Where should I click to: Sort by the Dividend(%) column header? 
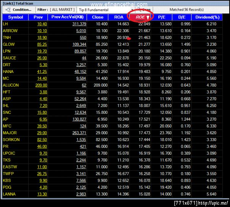point(207,17)
